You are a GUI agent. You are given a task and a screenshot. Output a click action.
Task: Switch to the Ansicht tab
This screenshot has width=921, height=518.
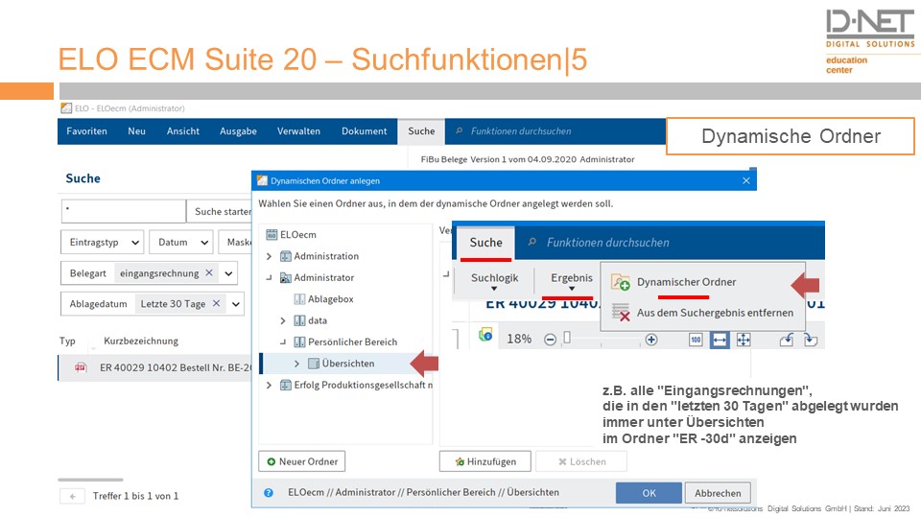pos(182,131)
